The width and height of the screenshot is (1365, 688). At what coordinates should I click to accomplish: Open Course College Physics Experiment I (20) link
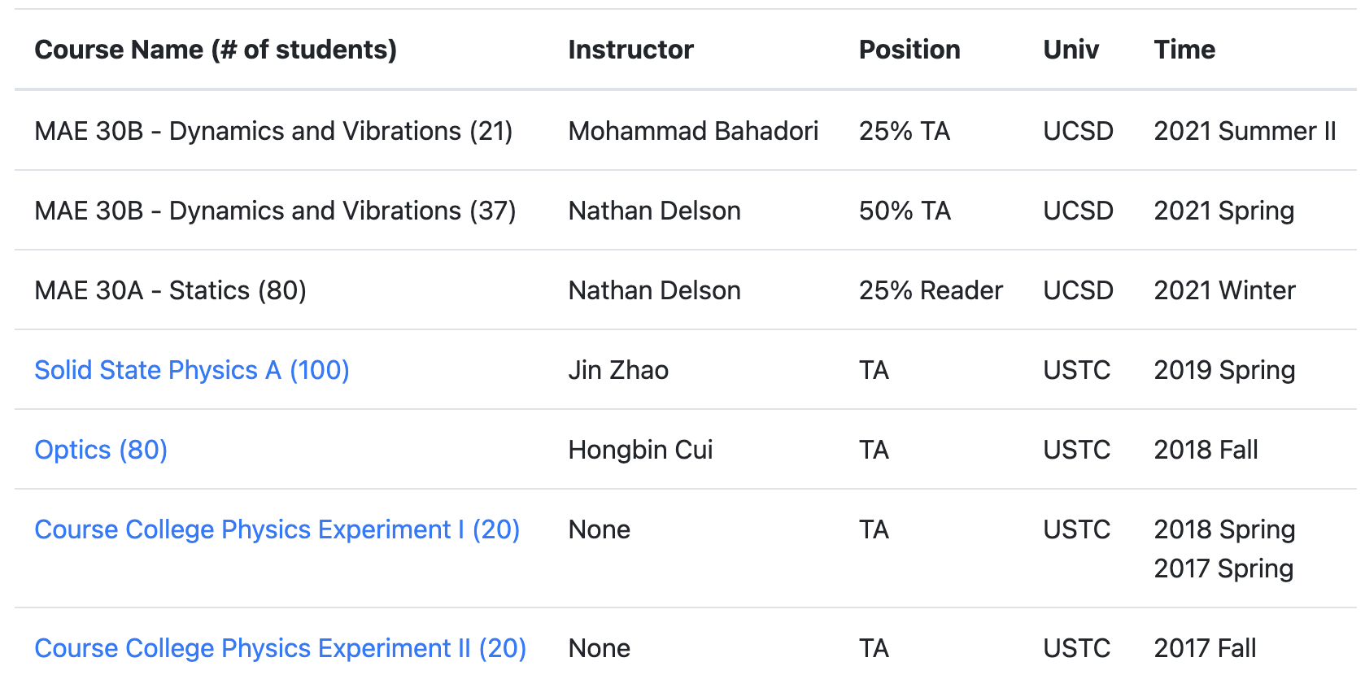tap(277, 529)
